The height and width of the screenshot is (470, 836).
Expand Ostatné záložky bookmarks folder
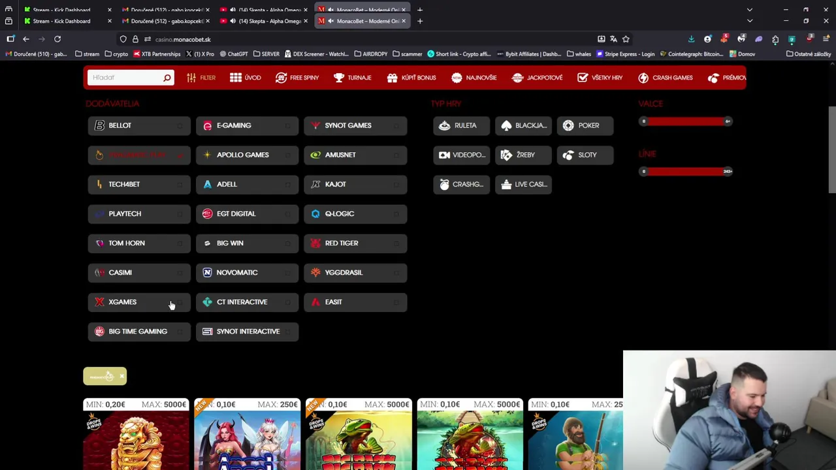point(809,54)
